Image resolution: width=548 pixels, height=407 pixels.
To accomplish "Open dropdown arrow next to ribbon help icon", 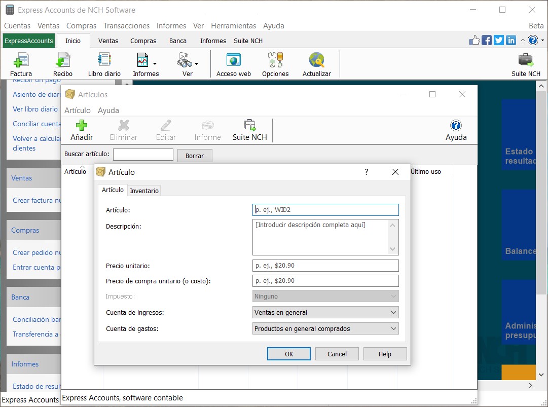I will (542, 41).
